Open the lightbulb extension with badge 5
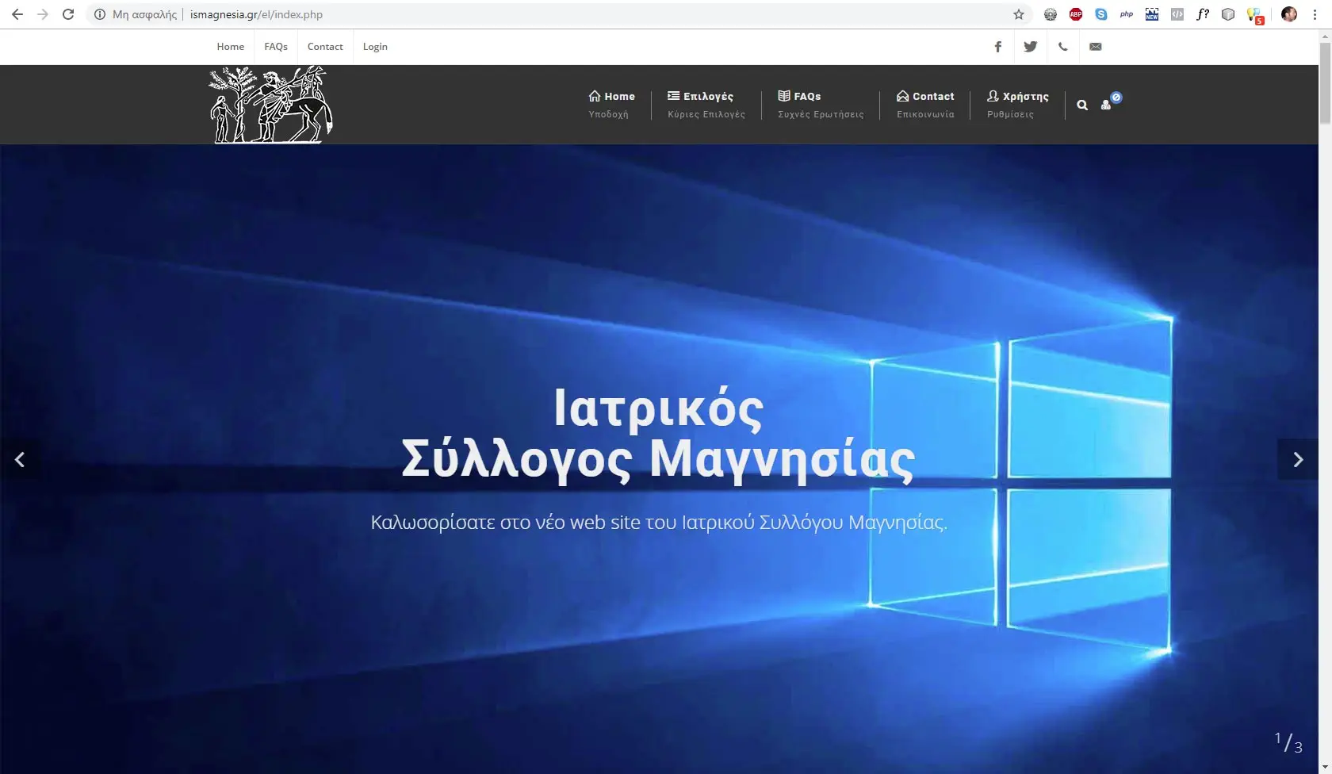Screen dimensions: 1332x774 click(x=1255, y=15)
